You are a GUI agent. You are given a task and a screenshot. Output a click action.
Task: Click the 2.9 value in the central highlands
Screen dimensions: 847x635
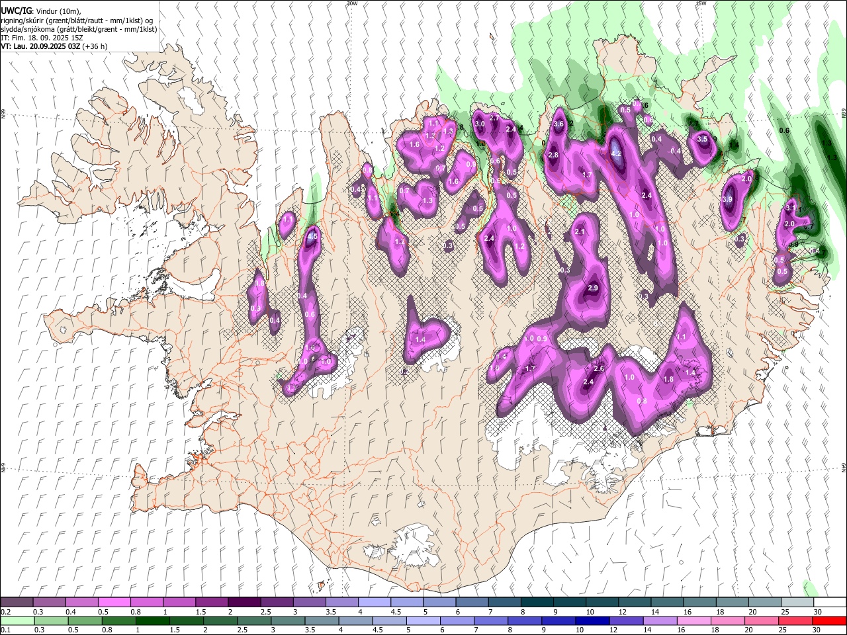pyautogui.click(x=593, y=288)
